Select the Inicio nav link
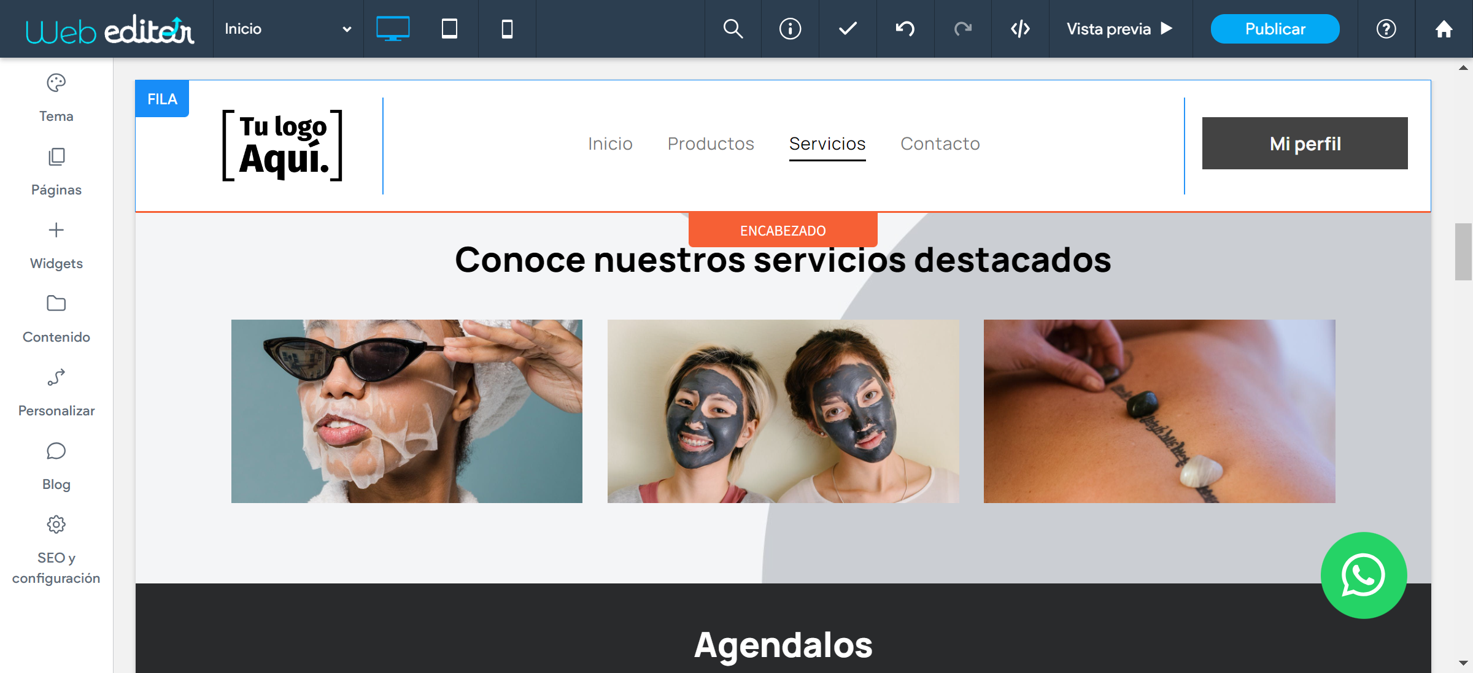Viewport: 1473px width, 673px height. tap(610, 144)
